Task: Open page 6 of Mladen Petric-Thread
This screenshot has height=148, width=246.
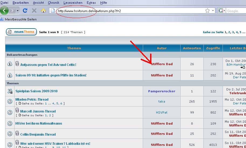Action: [x=61, y=104]
